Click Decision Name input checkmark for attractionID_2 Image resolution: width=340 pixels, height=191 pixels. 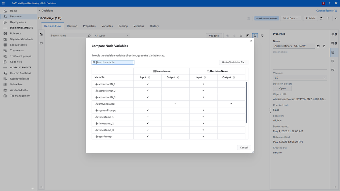(204, 90)
